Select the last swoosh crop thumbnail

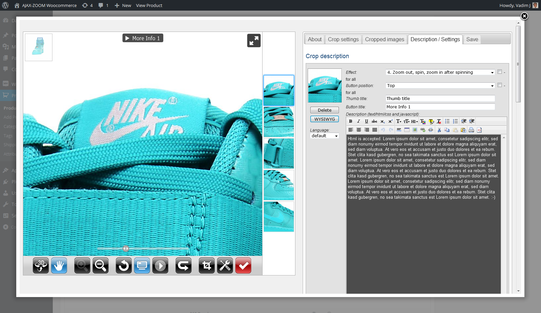coord(279,217)
